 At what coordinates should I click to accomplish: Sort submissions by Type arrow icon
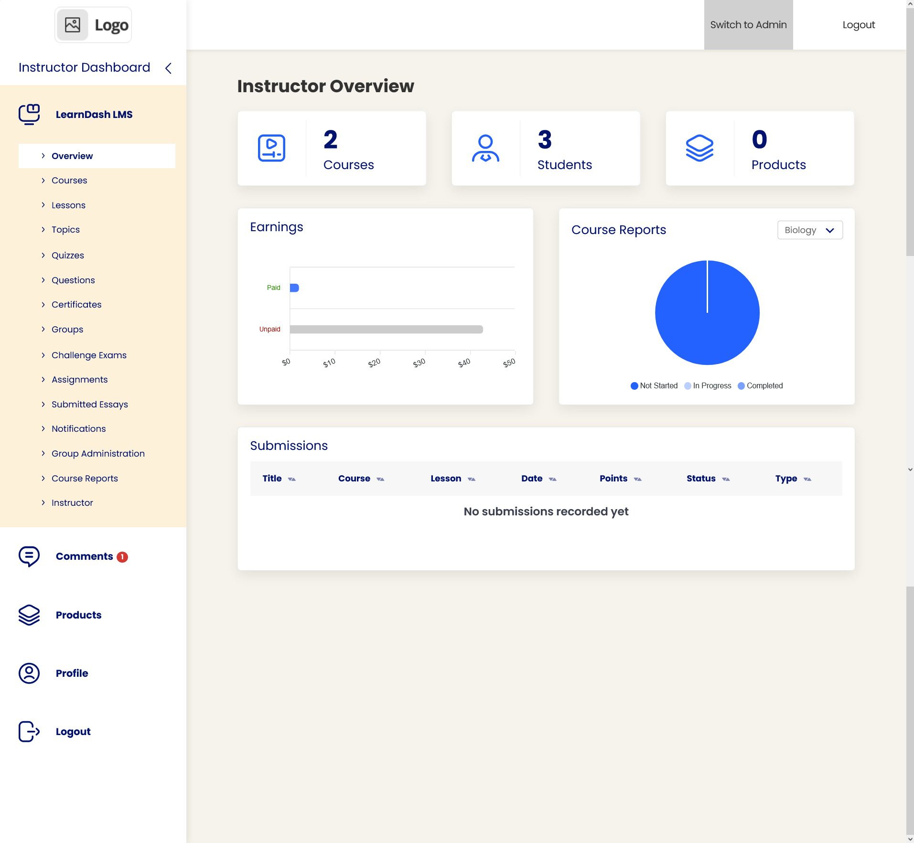tap(807, 479)
